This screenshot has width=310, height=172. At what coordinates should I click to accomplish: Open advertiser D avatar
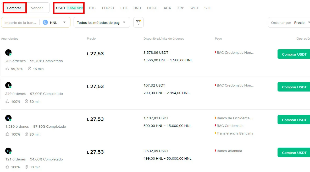(x=8, y=151)
